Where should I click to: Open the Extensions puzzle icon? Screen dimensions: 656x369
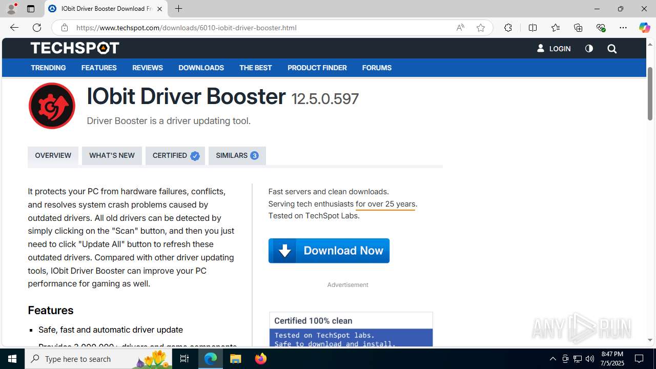pos(508,28)
